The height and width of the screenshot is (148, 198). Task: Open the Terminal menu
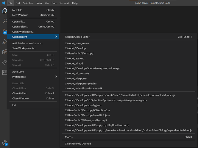coord(64,3)
